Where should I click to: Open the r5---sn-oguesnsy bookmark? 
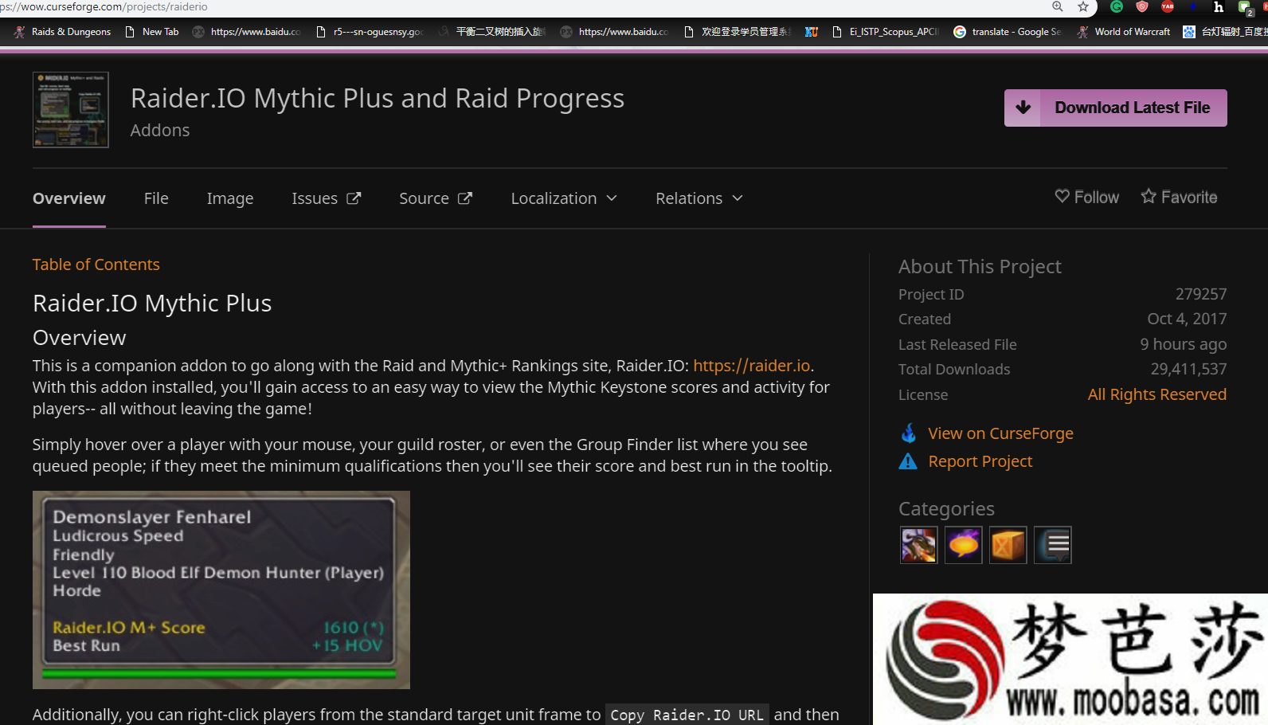369,32
